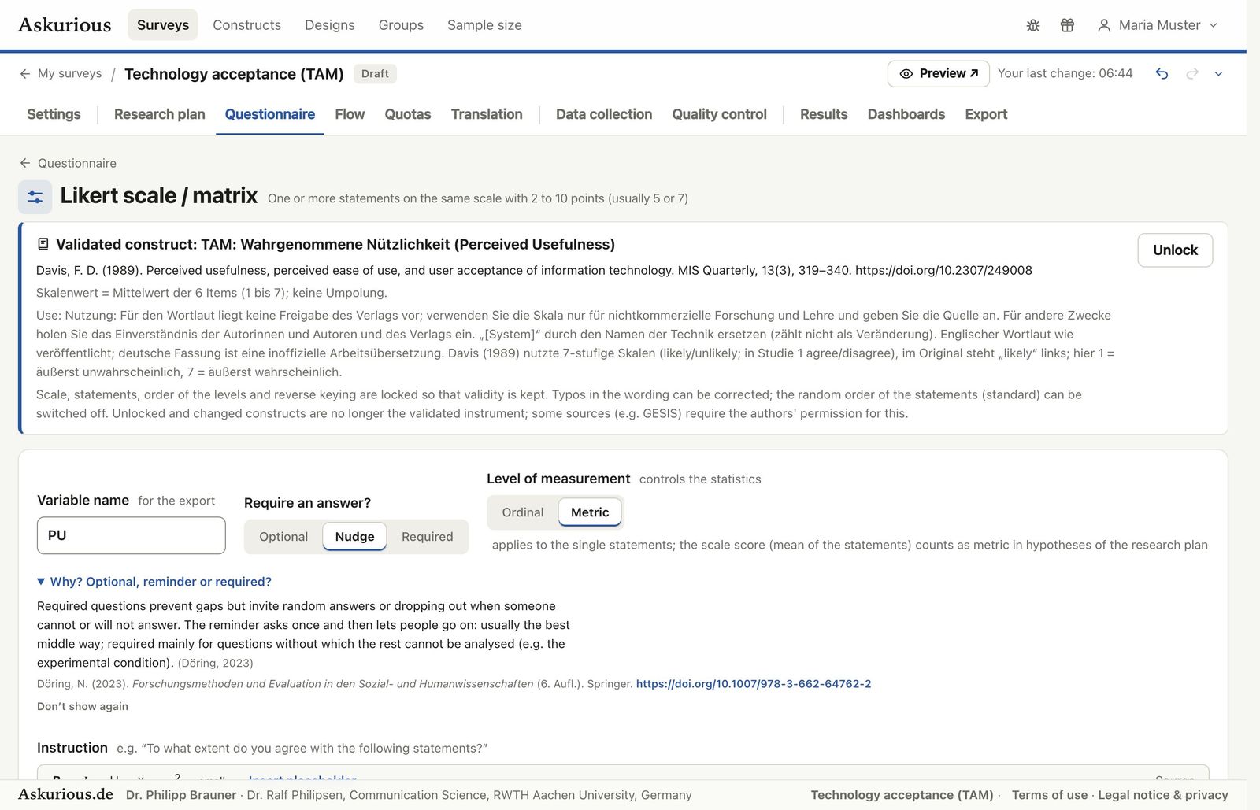Open Legal notice & privacy
Image resolution: width=1260 pixels, height=810 pixels.
click(1163, 795)
